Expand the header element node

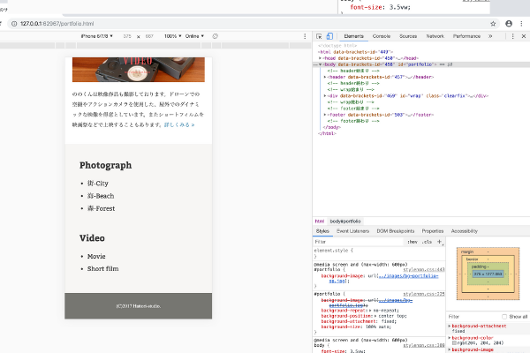pyautogui.click(x=325, y=77)
